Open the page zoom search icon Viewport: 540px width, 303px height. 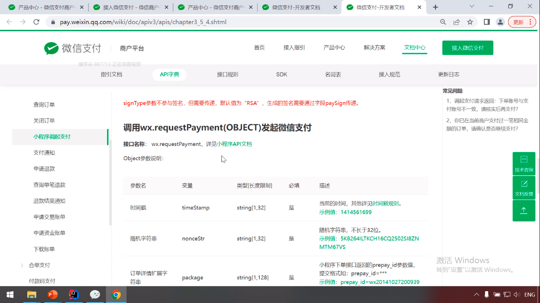click(x=443, y=22)
